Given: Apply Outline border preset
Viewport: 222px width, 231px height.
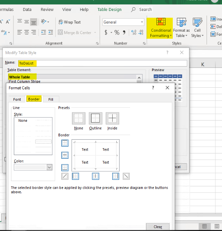Looking at the screenshot, I should (96, 119).
